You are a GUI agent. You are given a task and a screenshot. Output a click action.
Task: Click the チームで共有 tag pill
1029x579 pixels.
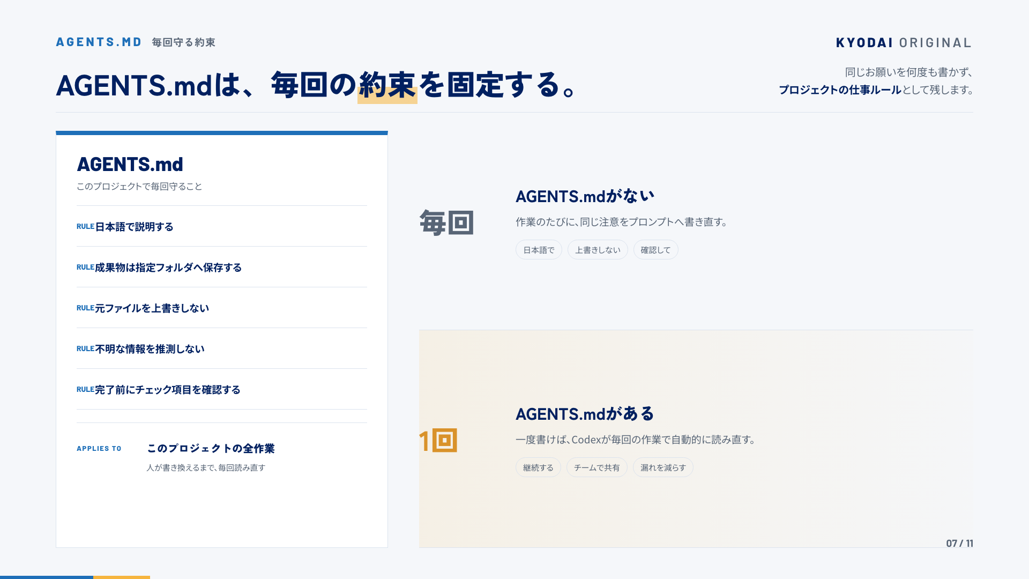(596, 467)
